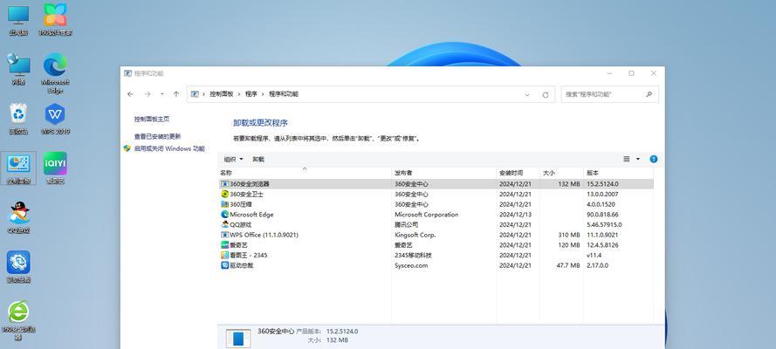Viewport: 776px width, 349px height.
Task: Refresh the Programs and Features list
Action: [x=546, y=94]
